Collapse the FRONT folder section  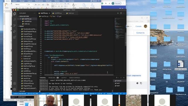(21, 26)
